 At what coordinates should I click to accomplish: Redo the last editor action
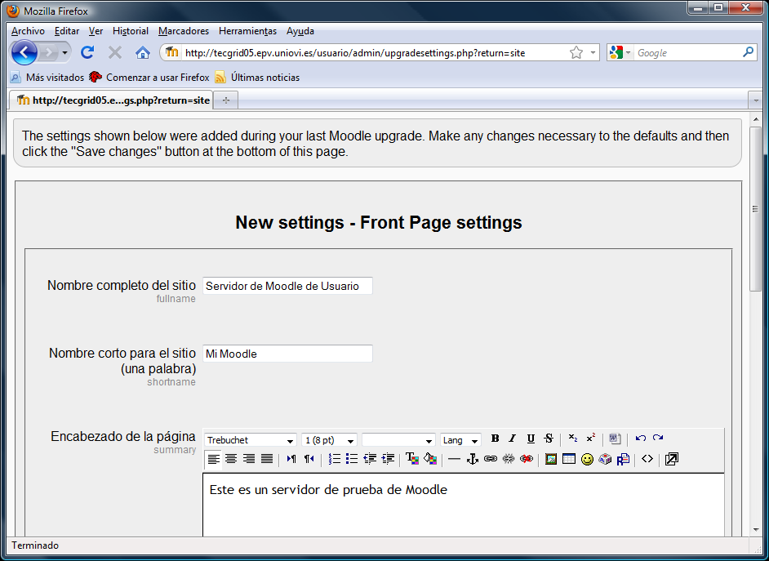(x=658, y=439)
